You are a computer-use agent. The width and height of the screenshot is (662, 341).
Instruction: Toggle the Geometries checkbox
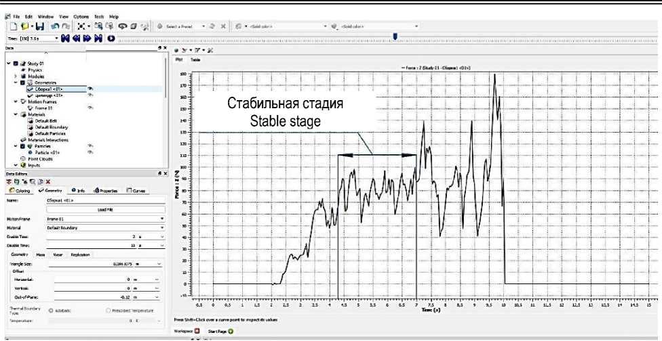tap(23, 83)
